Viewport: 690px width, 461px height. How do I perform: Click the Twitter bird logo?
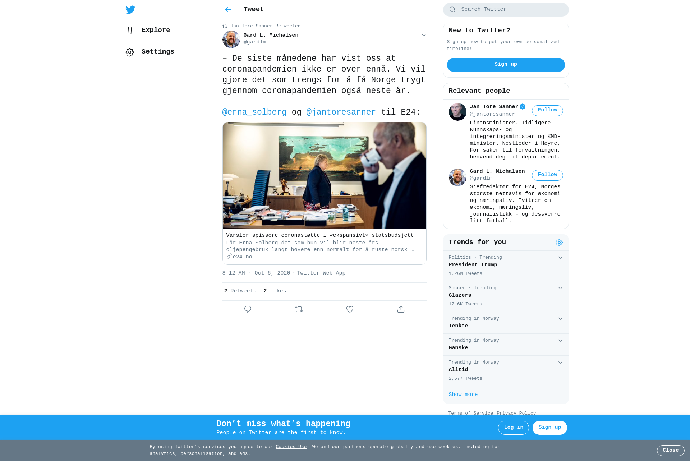[x=130, y=10]
